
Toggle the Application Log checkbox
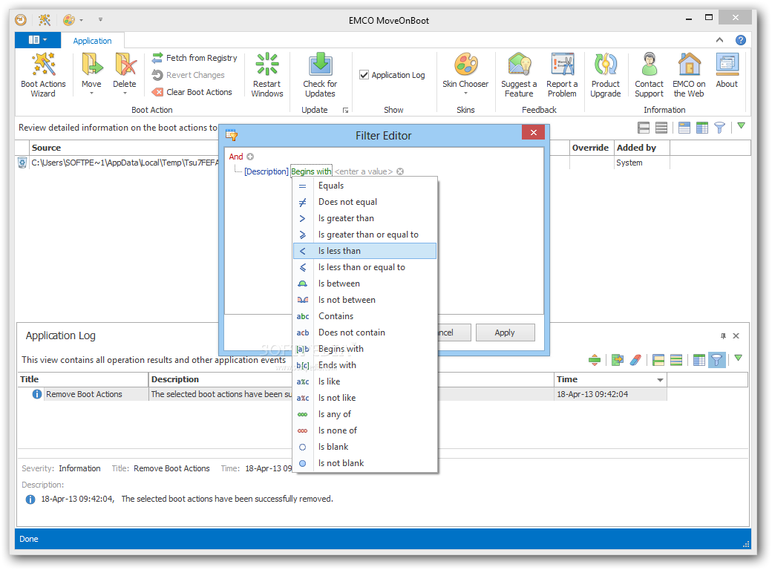point(364,75)
